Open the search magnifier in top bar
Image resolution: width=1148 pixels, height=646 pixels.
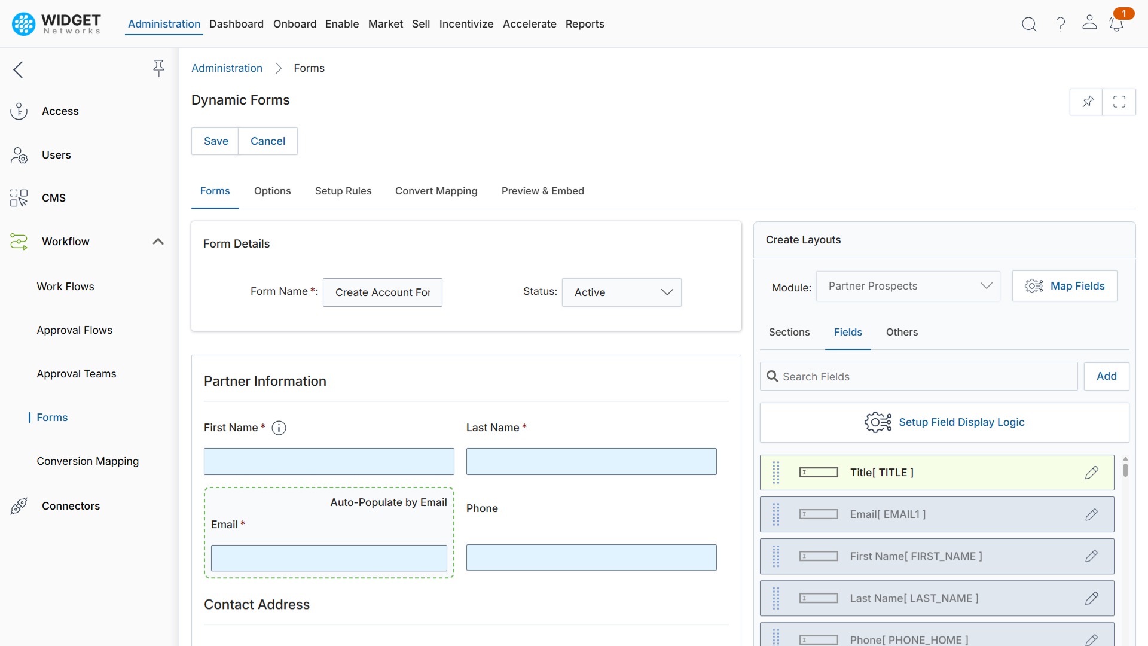coord(1029,24)
